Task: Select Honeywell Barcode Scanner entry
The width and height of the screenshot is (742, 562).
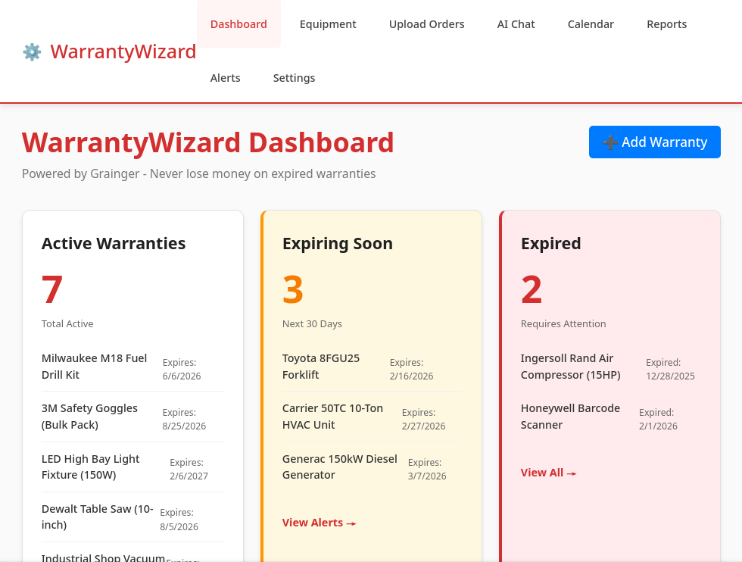Action: [x=610, y=417]
